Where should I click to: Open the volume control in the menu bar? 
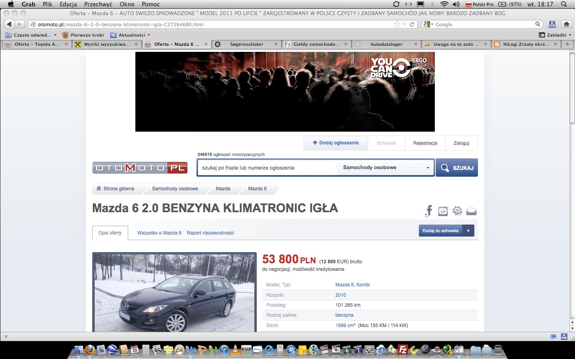pyautogui.click(x=456, y=4)
